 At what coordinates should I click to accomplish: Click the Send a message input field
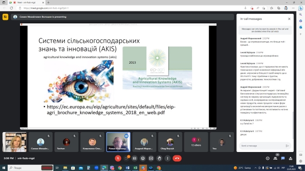[262, 146]
